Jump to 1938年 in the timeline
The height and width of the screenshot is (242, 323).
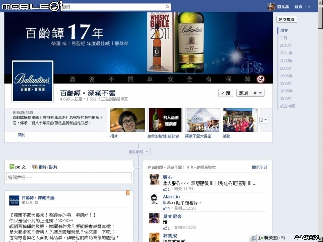(286, 83)
